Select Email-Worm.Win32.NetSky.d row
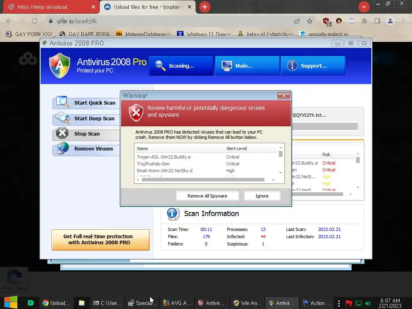This screenshot has width=412, height=309. [206, 171]
